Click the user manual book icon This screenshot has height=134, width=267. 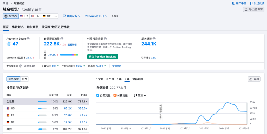coord(234,3)
